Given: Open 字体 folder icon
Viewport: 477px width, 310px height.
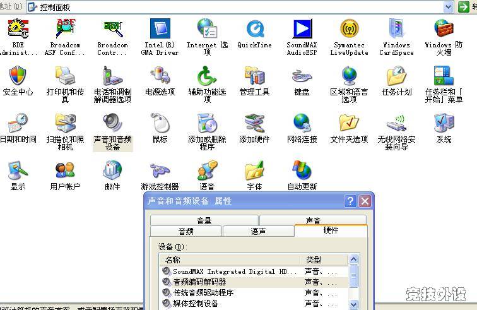Looking at the screenshot, I should 255,170.
